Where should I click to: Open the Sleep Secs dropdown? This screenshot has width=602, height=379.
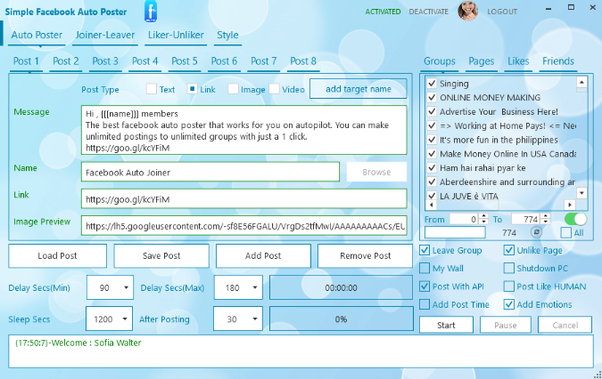tap(109, 319)
